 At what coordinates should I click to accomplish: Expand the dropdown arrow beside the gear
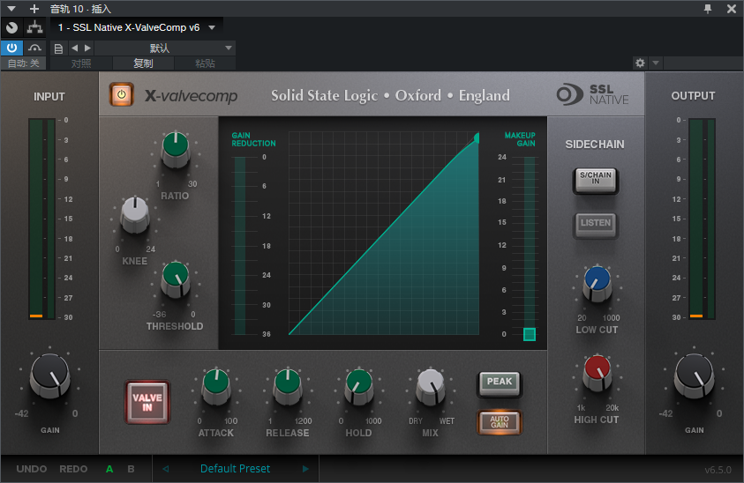[x=656, y=63]
